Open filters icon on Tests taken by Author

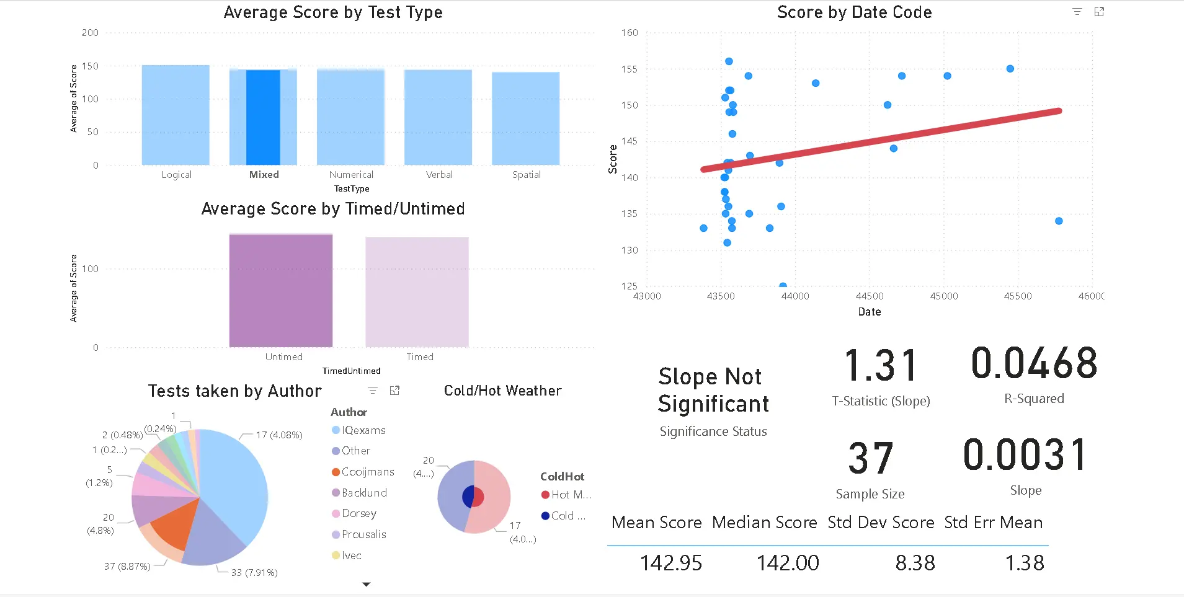(x=373, y=391)
